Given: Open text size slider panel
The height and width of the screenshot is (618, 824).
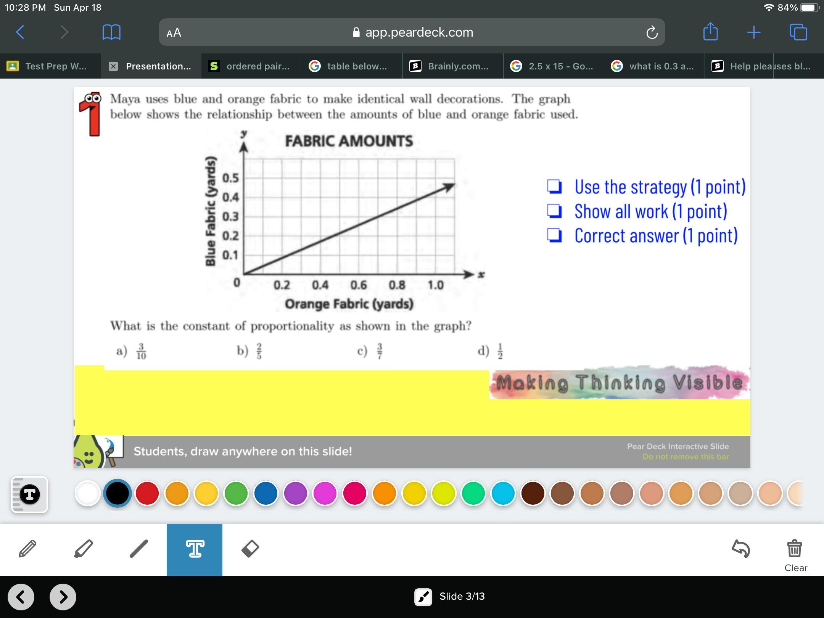Looking at the screenshot, I should tap(29, 494).
